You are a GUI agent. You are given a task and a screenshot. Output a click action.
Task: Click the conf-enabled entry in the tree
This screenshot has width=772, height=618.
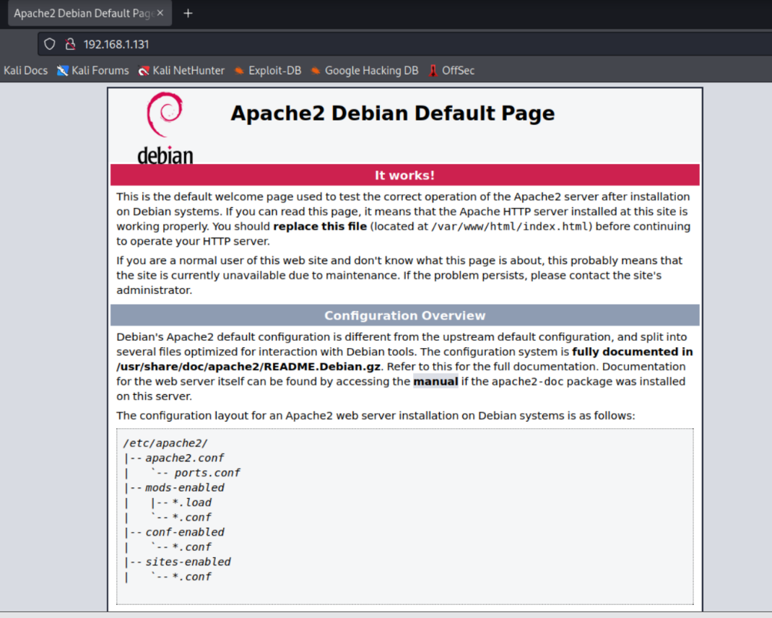(x=185, y=532)
